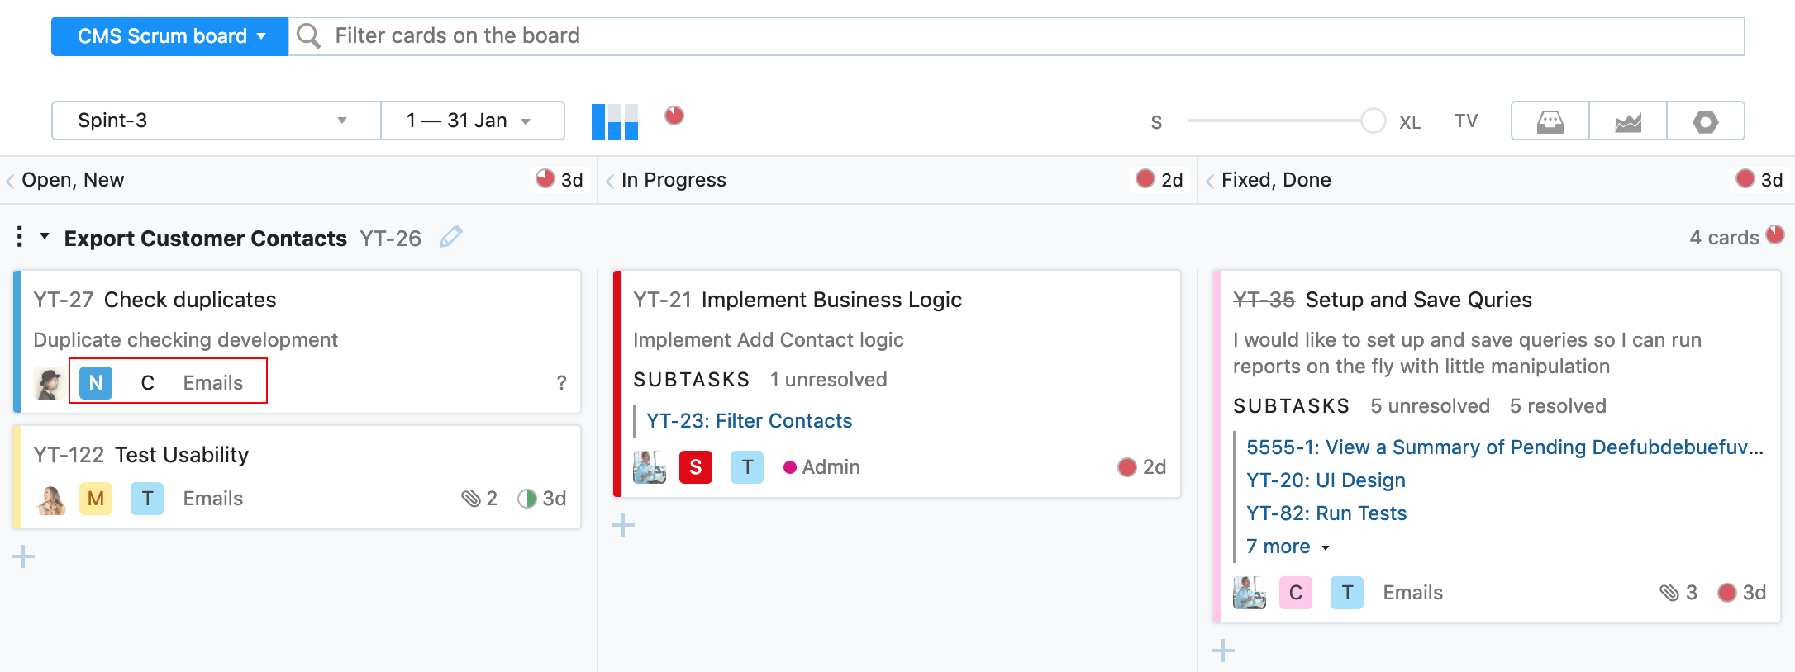This screenshot has height=672, width=1795.
Task: Click the C type field on YT-27
Action: 148,383
